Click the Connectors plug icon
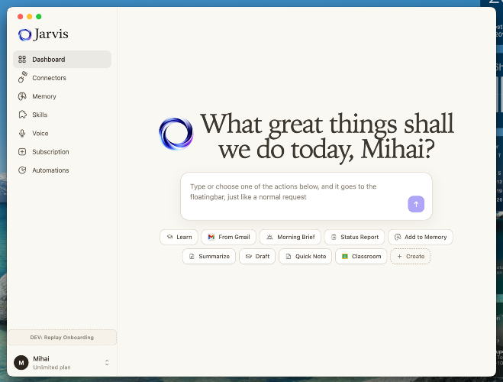The width and height of the screenshot is (503, 382). pyautogui.click(x=22, y=77)
